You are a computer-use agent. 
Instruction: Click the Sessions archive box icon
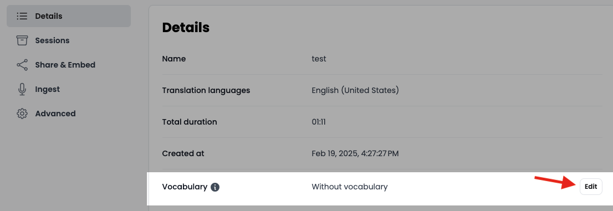coord(22,40)
